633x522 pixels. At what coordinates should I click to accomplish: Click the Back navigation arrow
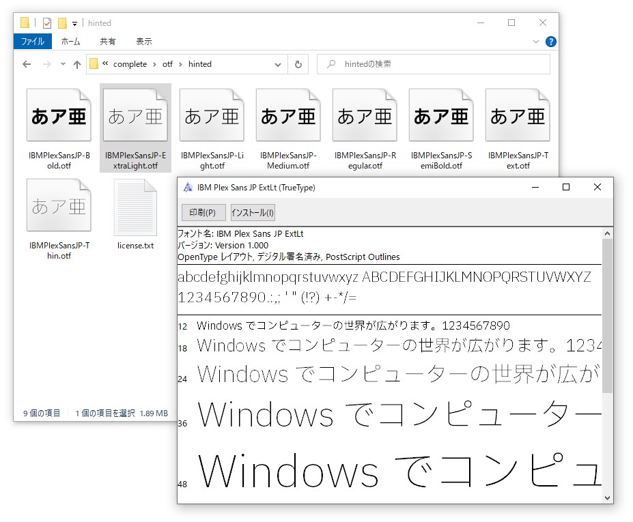26,63
